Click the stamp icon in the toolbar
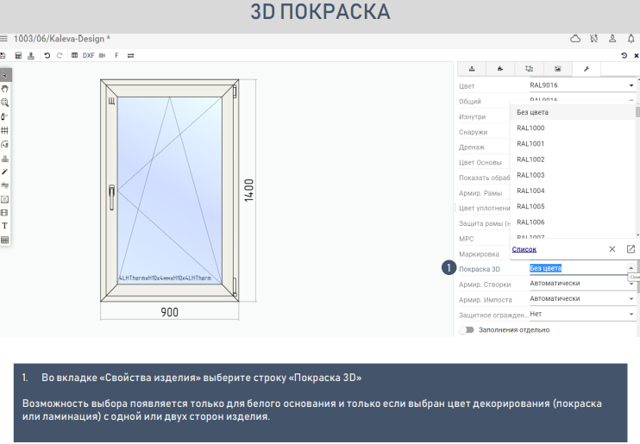 pyautogui.click(x=30, y=55)
